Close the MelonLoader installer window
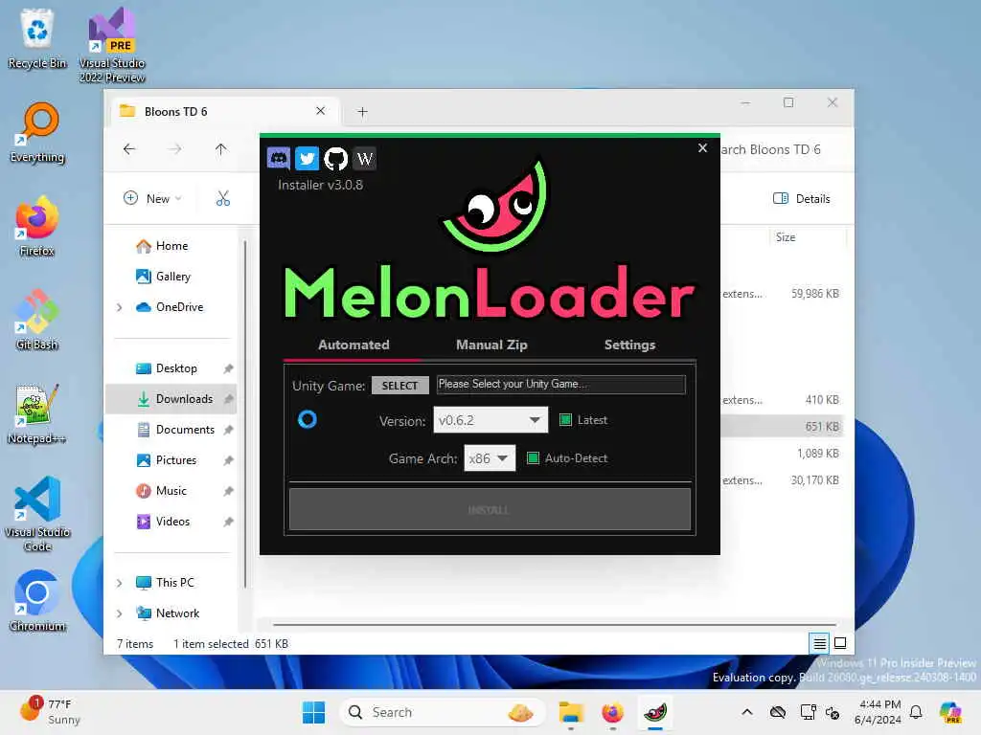 click(702, 148)
